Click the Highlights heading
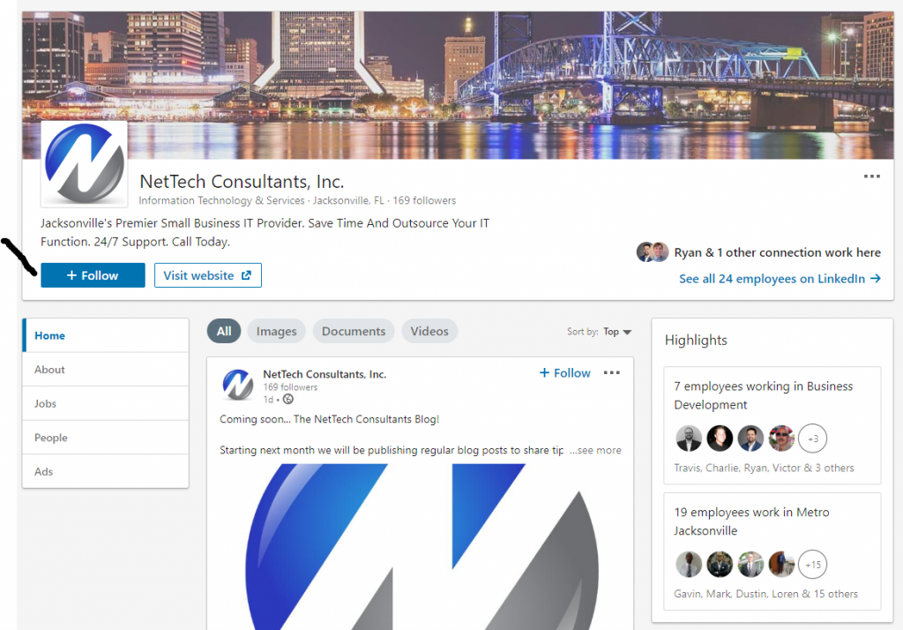This screenshot has height=630, width=903. pyautogui.click(x=696, y=340)
